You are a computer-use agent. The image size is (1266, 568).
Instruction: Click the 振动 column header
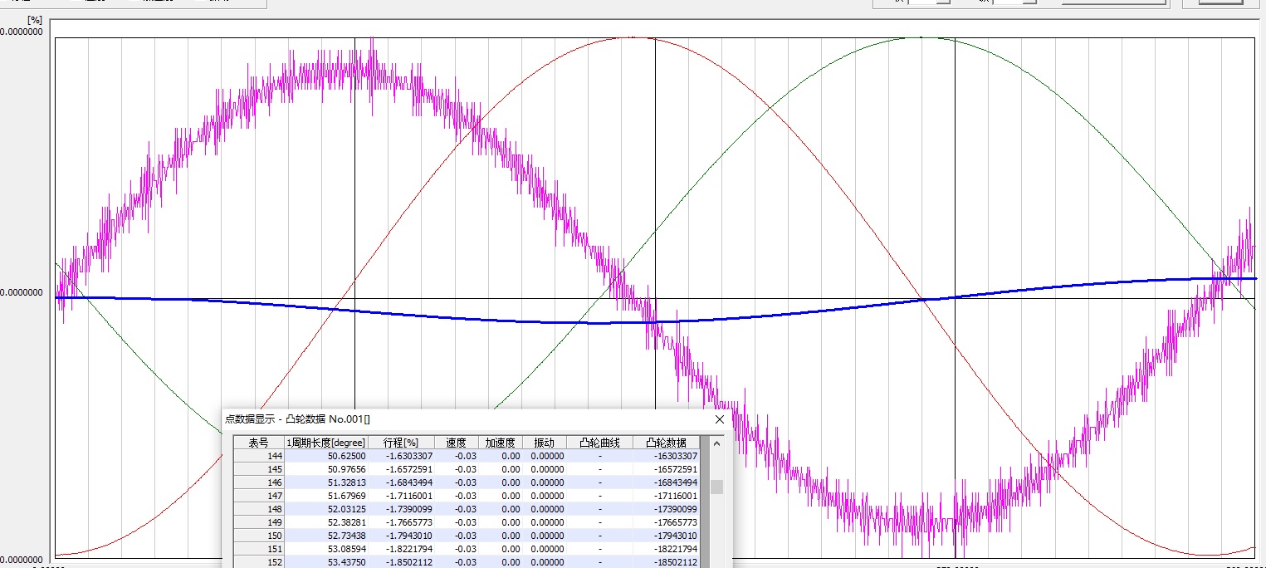[x=544, y=443]
